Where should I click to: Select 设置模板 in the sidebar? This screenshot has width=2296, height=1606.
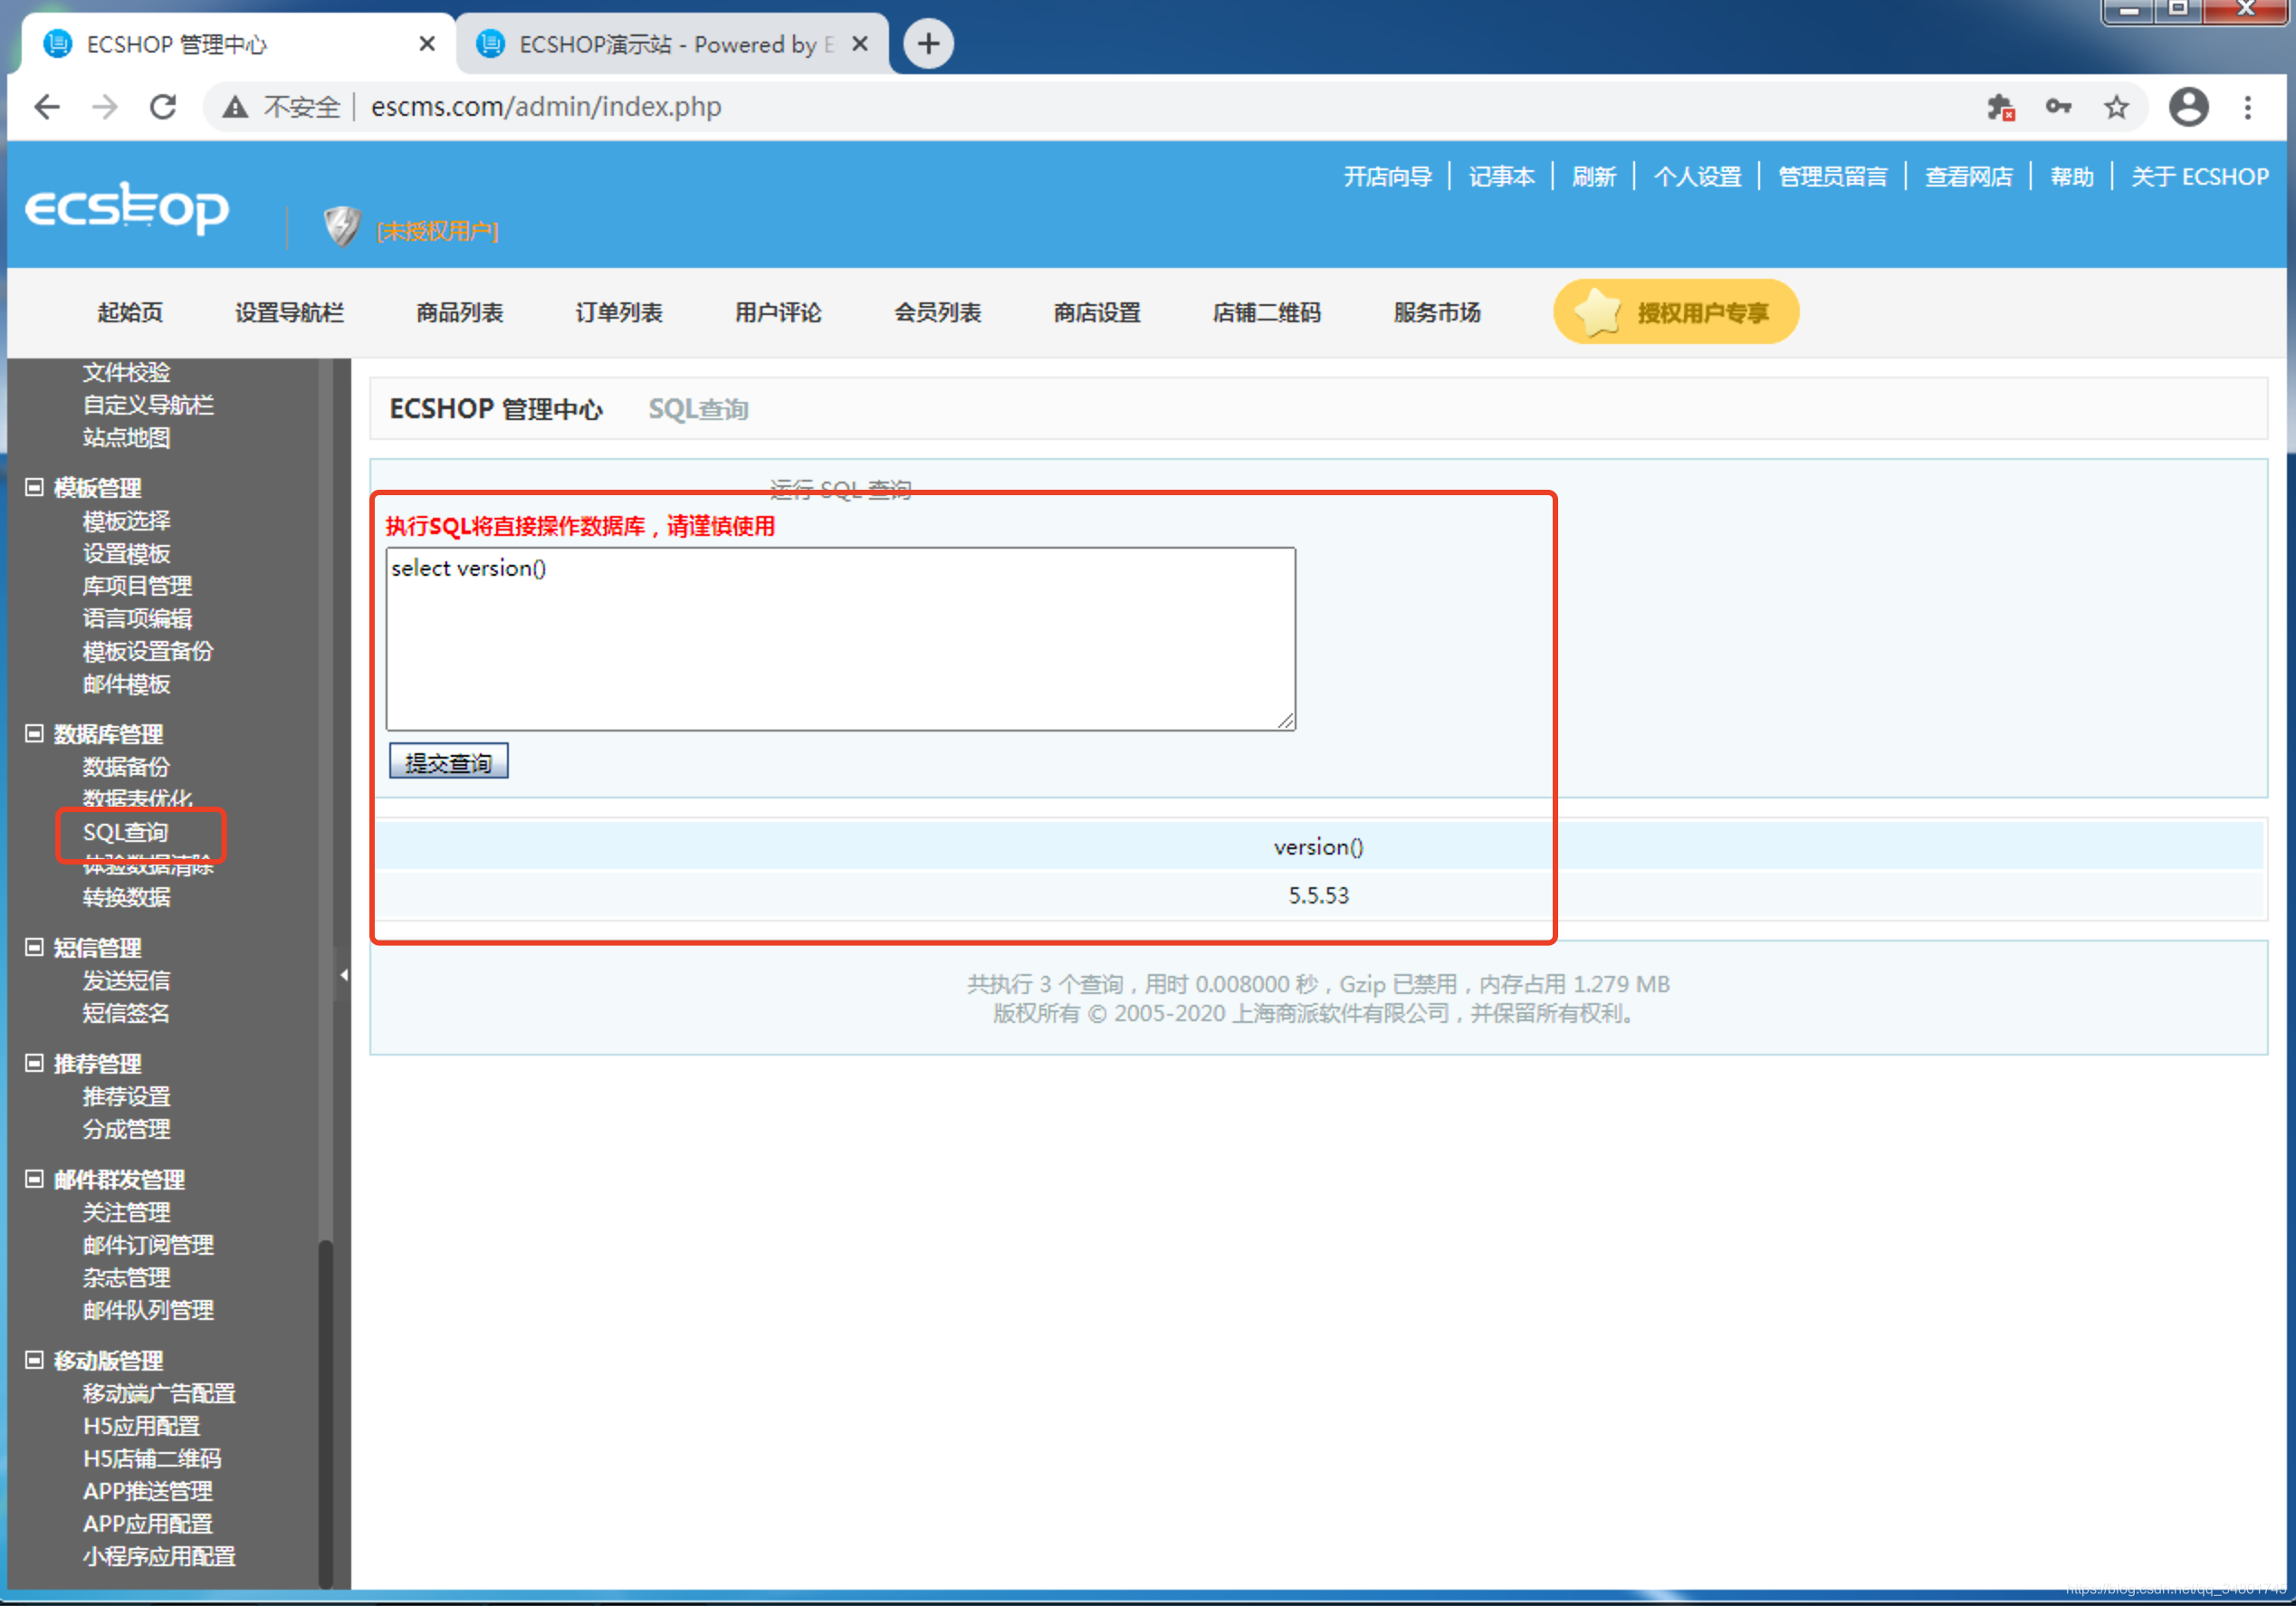[x=126, y=553]
